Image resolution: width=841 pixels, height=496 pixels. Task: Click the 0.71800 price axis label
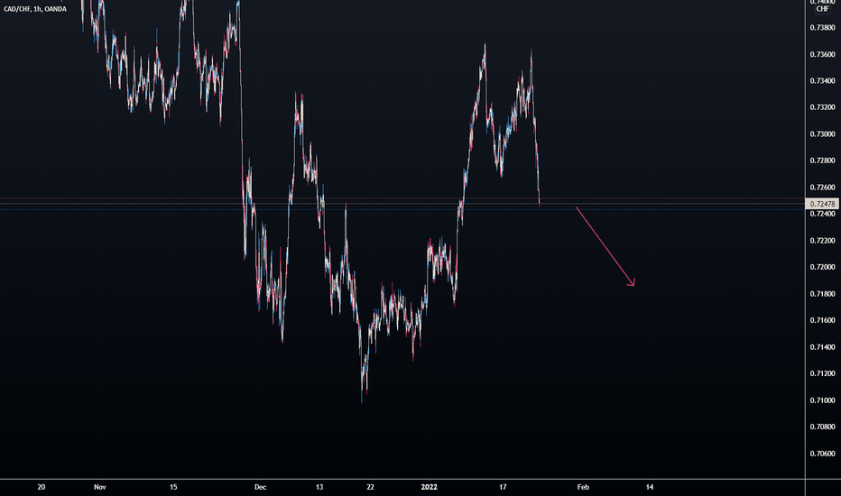(822, 294)
